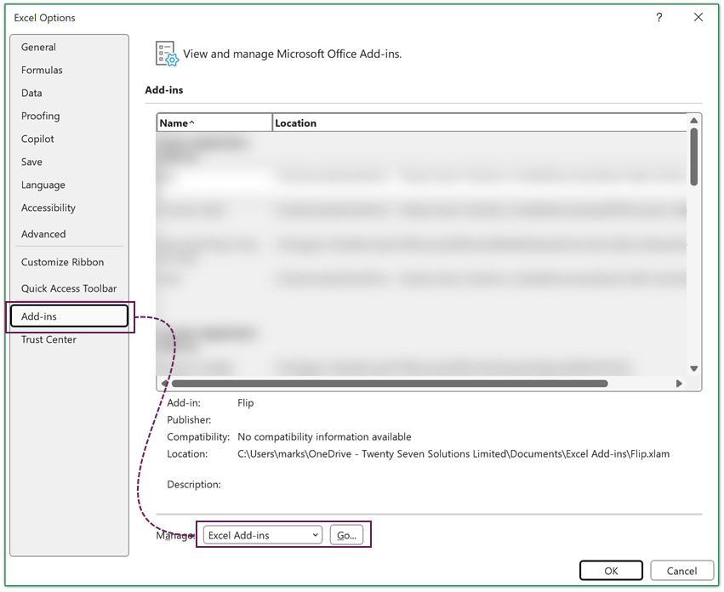This screenshot has height=592, width=724.
Task: Switch to the Formulas options
Action: [42, 71]
